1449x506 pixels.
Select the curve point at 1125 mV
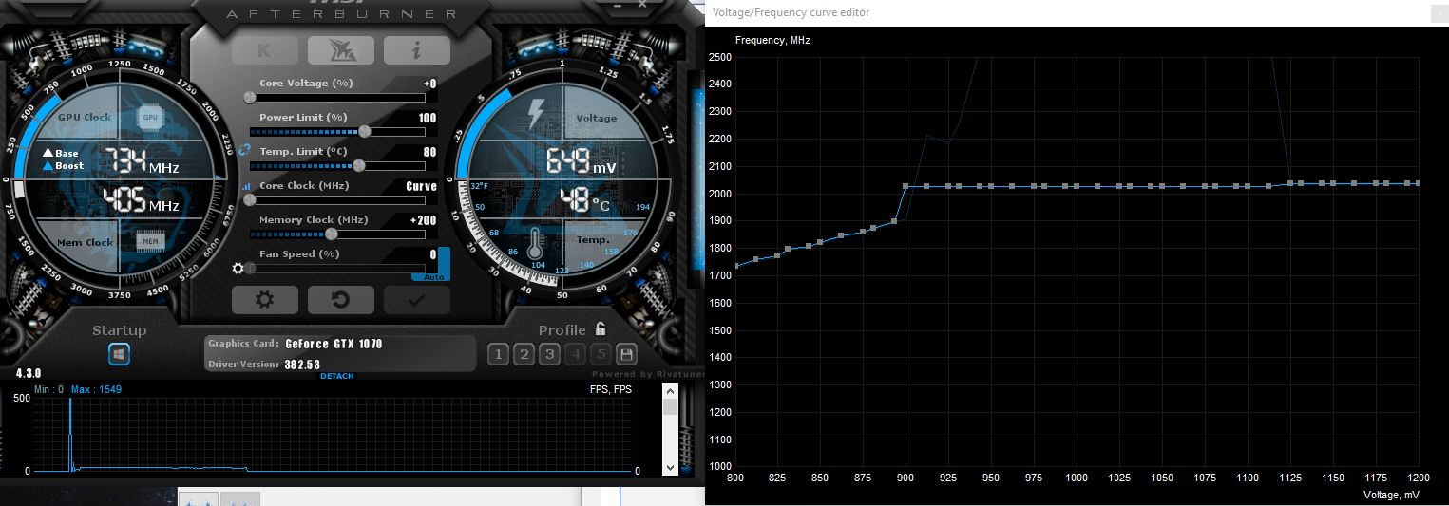(1290, 183)
